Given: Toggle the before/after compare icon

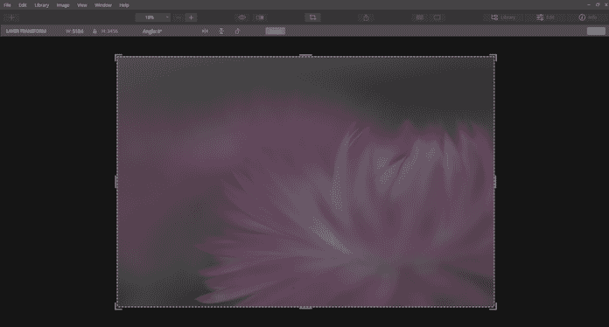Looking at the screenshot, I should pyautogui.click(x=260, y=17).
